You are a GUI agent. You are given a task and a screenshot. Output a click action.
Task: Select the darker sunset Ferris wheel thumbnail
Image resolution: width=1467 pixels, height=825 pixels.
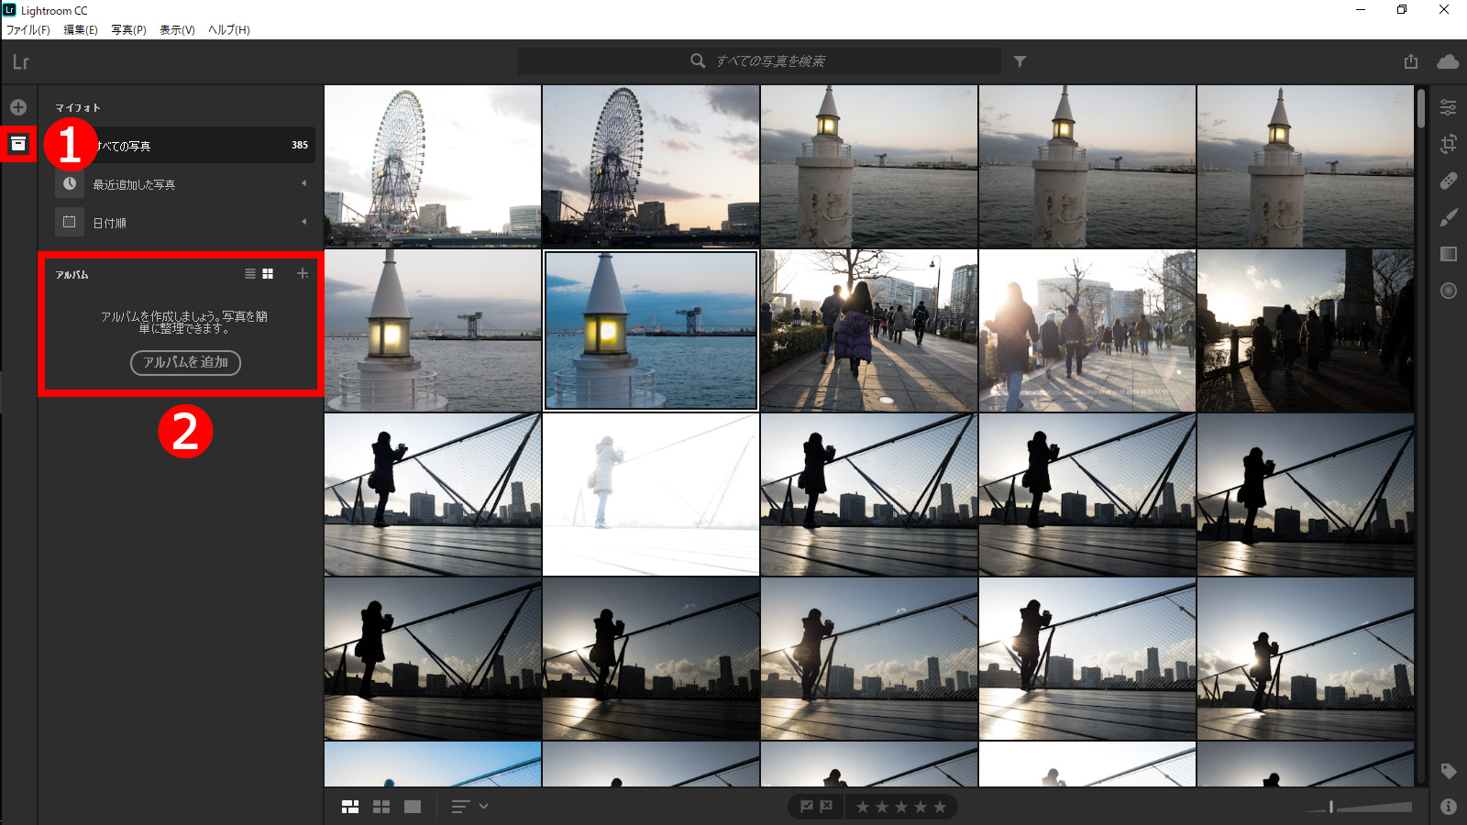[651, 166]
